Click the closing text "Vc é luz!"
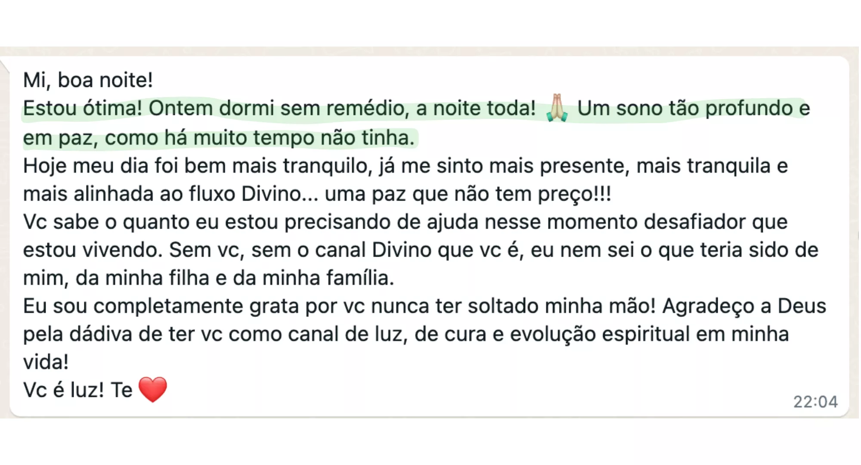 point(63,390)
